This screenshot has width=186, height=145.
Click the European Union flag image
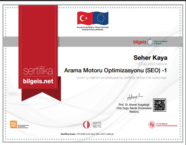pyautogui.click(x=101, y=18)
